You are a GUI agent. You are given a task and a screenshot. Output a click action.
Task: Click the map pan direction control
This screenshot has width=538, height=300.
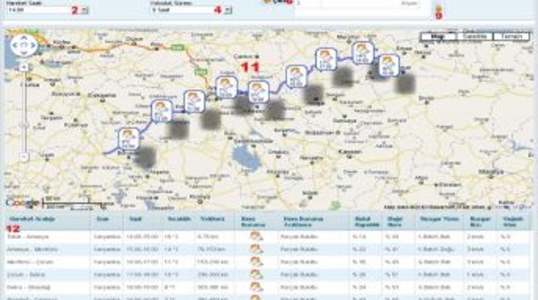(24, 46)
